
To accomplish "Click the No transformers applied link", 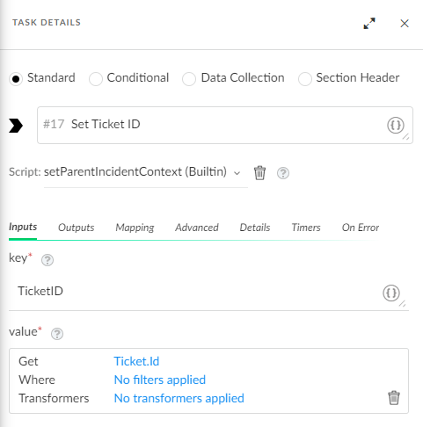I will point(179,398).
